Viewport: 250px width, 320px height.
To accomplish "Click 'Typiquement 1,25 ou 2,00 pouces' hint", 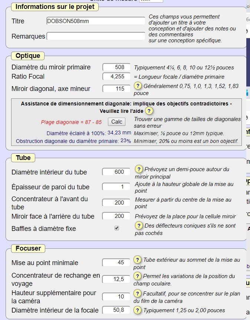I will pyautogui.click(x=184, y=310).
